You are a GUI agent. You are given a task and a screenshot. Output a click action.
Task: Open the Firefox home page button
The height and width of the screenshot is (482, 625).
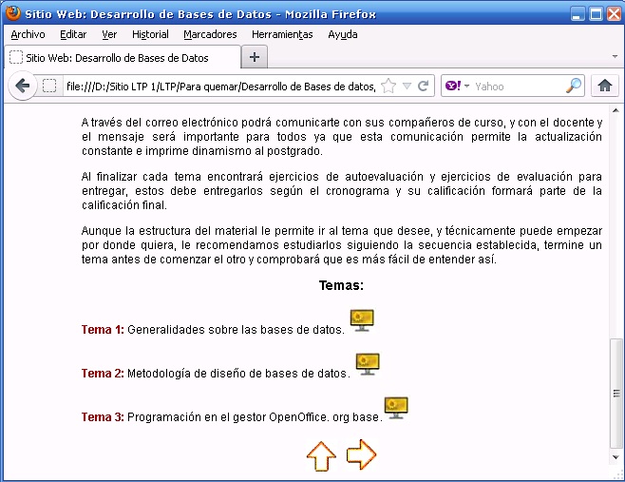tap(604, 87)
